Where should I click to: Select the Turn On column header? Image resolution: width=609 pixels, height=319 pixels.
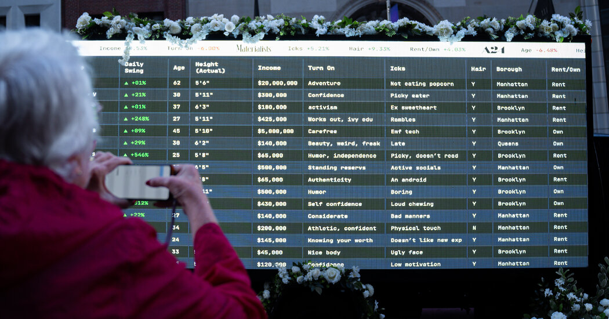point(320,68)
